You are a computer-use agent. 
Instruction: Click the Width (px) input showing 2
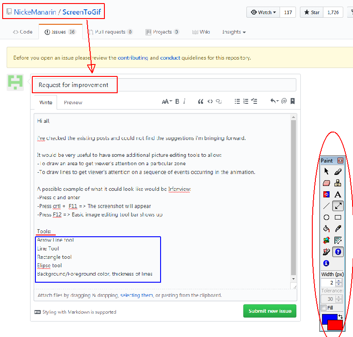tap(328, 283)
